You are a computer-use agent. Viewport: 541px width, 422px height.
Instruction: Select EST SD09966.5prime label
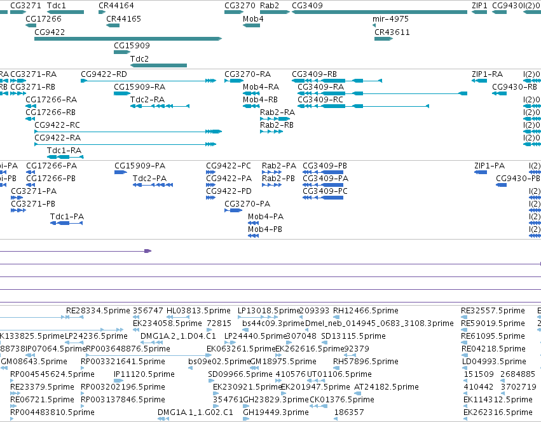click(240, 374)
